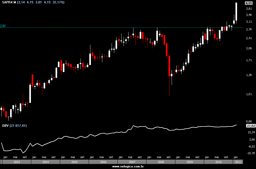Select the 2006 year segment on timeline
256x169 pixels.
point(103,162)
